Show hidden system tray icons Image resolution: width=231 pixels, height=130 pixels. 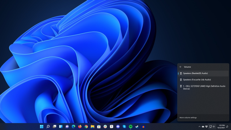click(199, 126)
